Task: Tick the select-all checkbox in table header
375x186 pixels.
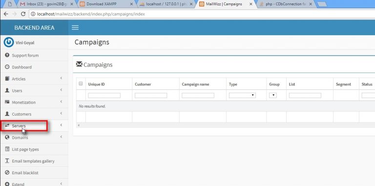Action: pos(81,83)
